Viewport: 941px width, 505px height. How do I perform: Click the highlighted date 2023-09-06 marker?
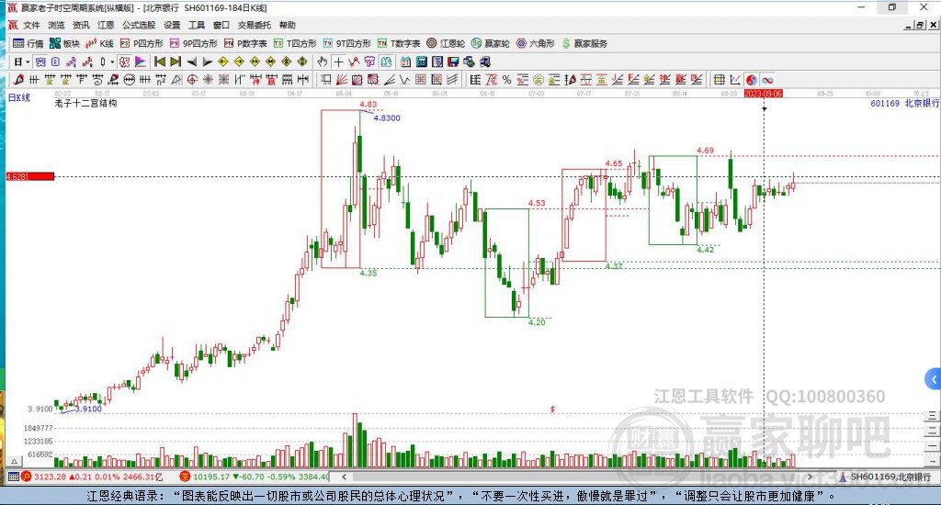[x=764, y=94]
